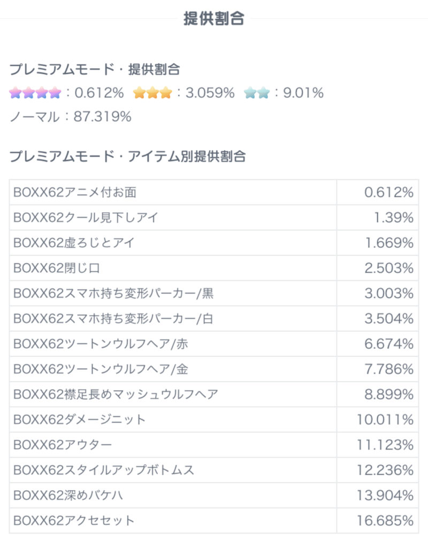Select the BOXX62閉じ口 row

coord(55,268)
